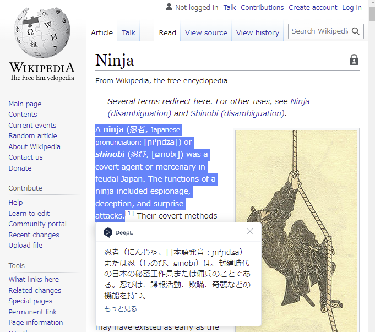Image resolution: width=375 pixels, height=332 pixels.
Task: Click the not-logged-in user icon
Action: pos(169,7)
